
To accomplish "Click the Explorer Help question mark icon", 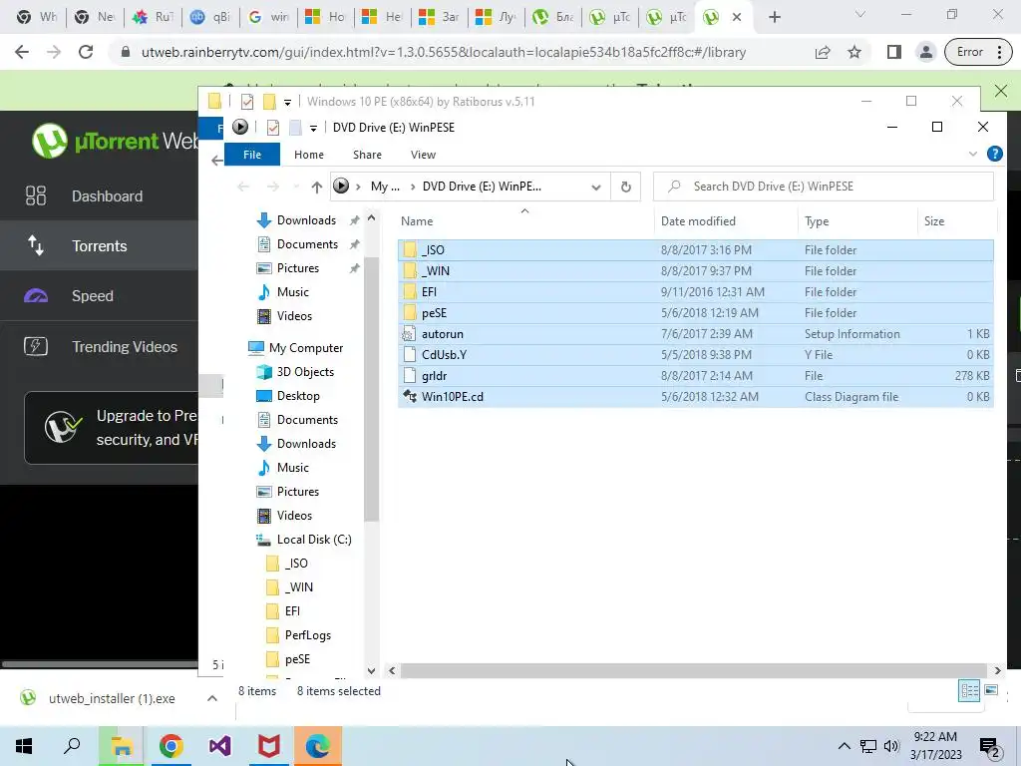I will (994, 154).
